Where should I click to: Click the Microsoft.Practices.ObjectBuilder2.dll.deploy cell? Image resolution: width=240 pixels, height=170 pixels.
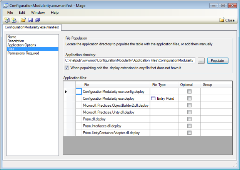(116, 105)
